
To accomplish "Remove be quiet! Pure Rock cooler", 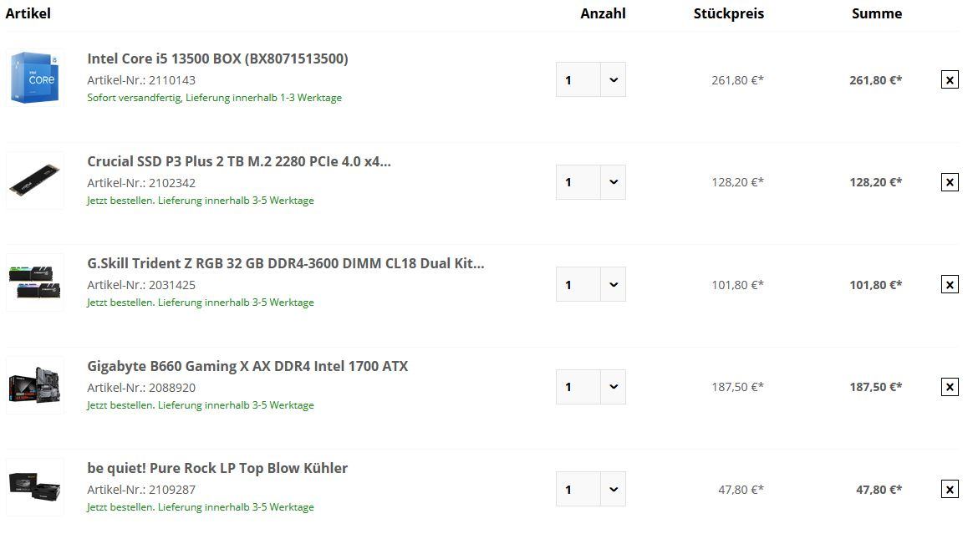I will click(950, 490).
